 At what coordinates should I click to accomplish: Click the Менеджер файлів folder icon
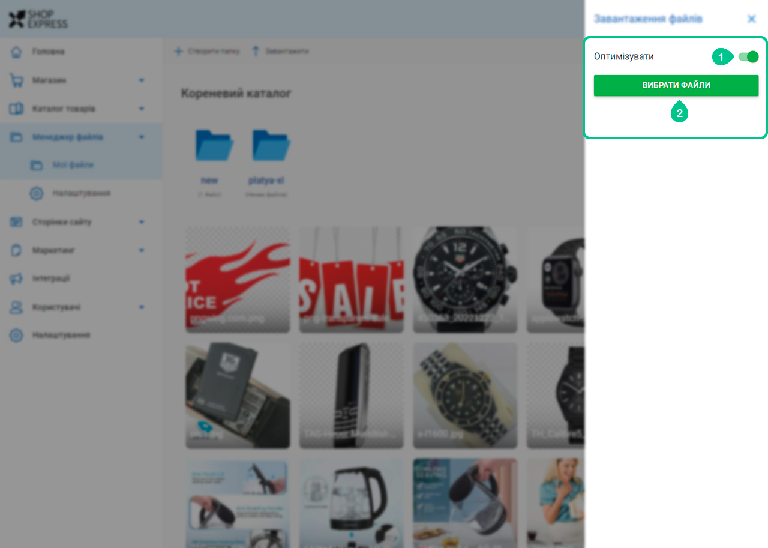point(16,137)
